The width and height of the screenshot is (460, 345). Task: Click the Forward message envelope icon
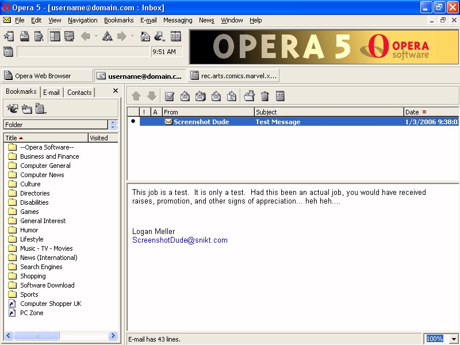click(x=216, y=96)
